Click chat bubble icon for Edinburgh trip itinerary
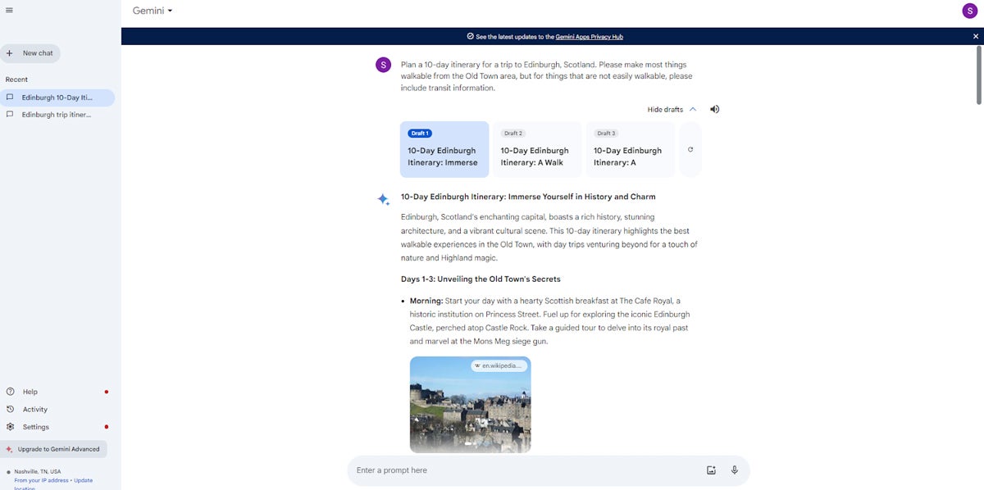 coord(10,115)
